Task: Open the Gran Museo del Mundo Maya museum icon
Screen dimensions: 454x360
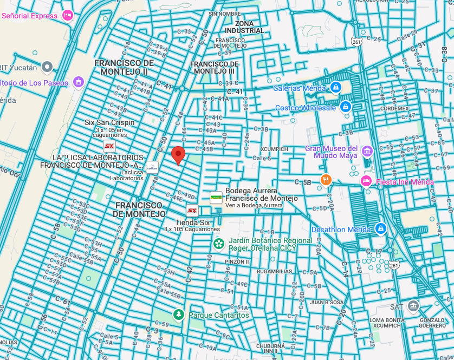Action: (367, 151)
